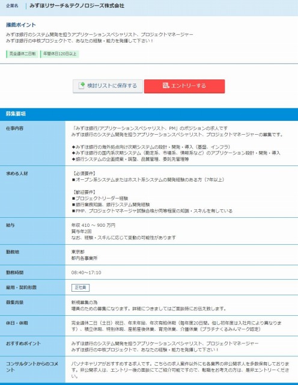Click the 募集要項 section header
The width and height of the screenshot is (298, 385).
[x=16, y=114]
